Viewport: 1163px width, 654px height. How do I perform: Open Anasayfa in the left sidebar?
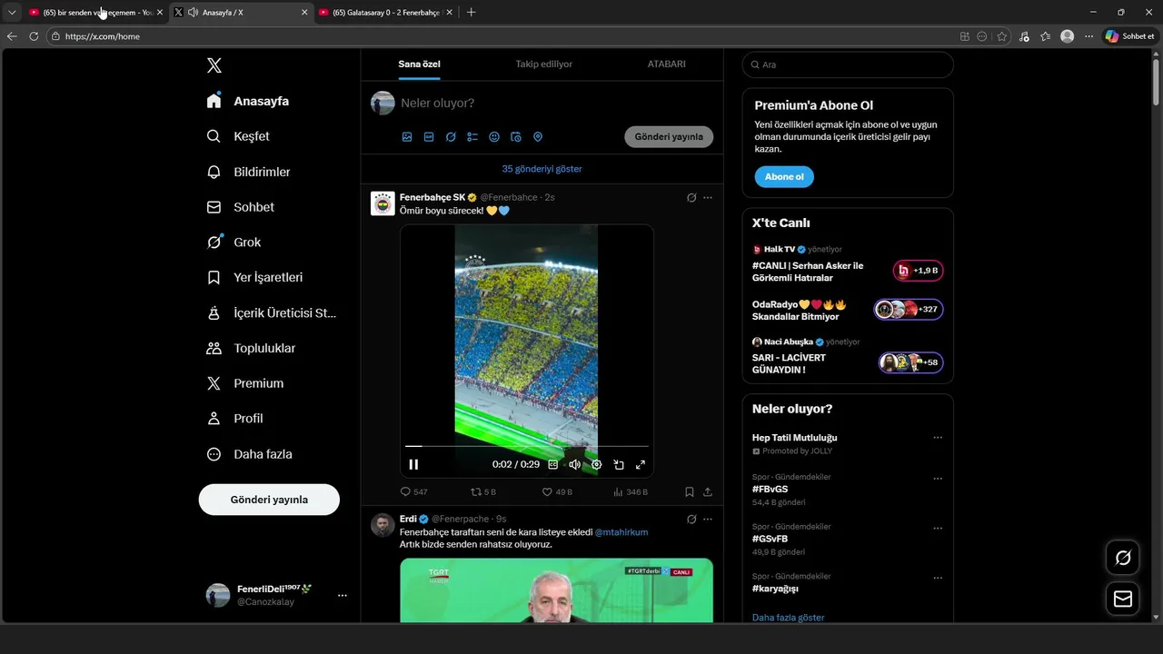[x=248, y=101]
